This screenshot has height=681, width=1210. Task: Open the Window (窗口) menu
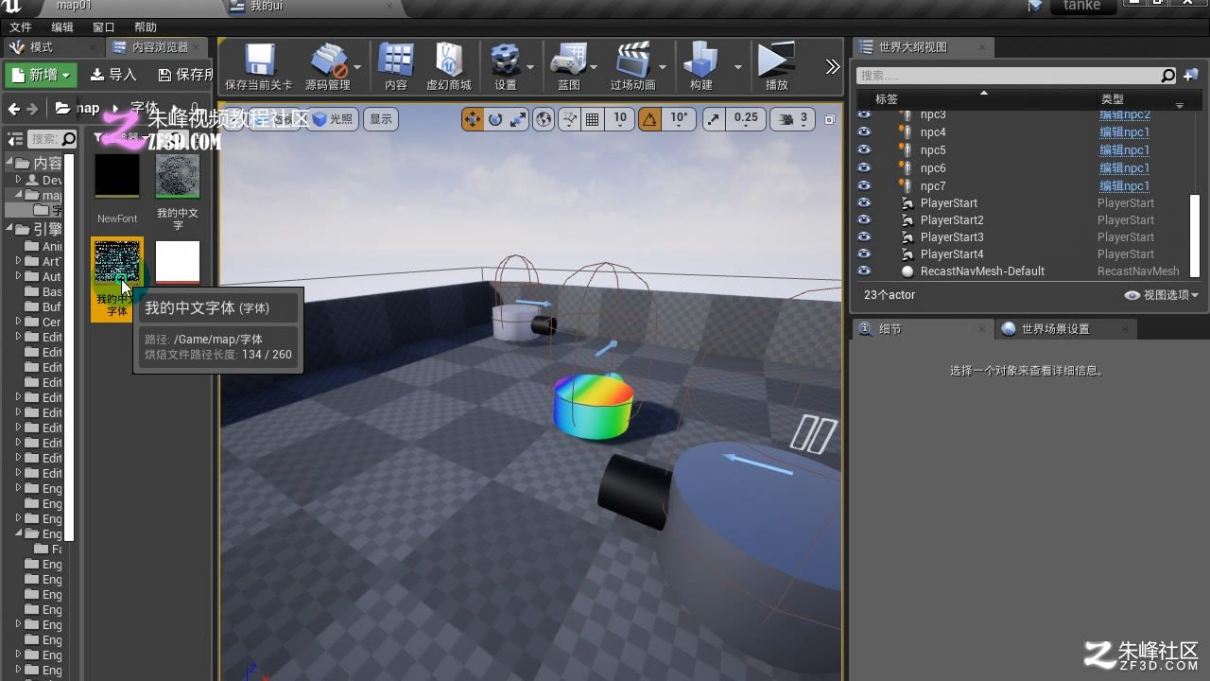[104, 27]
